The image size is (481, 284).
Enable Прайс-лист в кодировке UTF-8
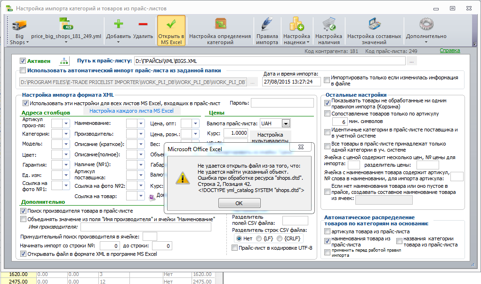coord(234,248)
